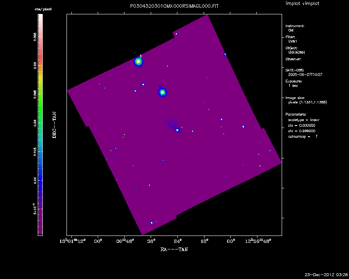Click the RA---TAN axis label

coord(174,249)
